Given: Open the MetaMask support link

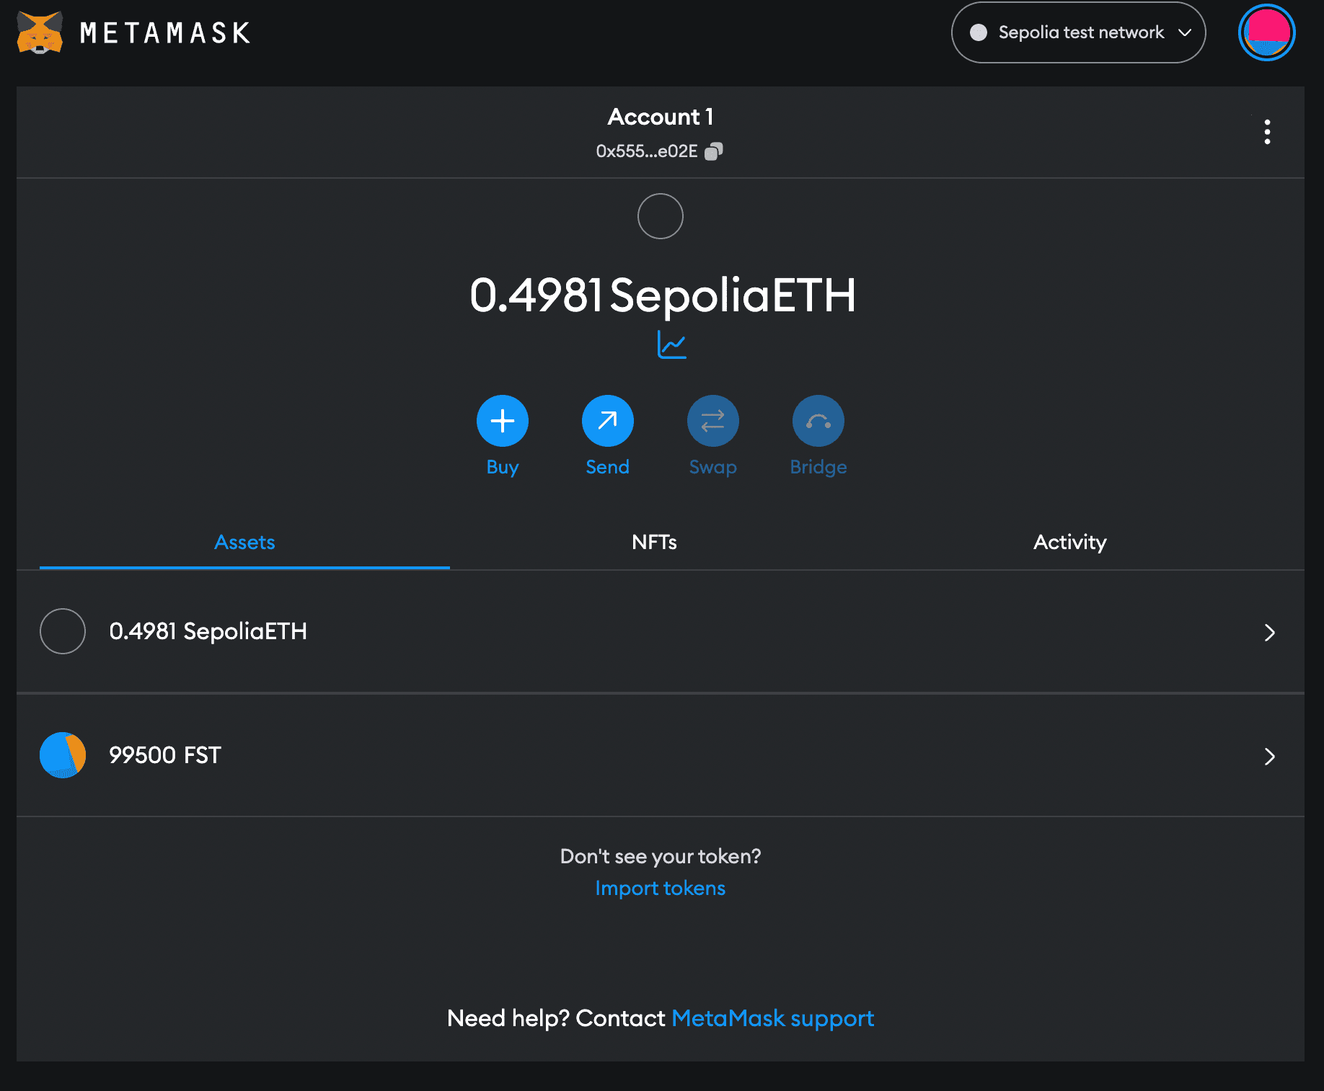Looking at the screenshot, I should (772, 1018).
